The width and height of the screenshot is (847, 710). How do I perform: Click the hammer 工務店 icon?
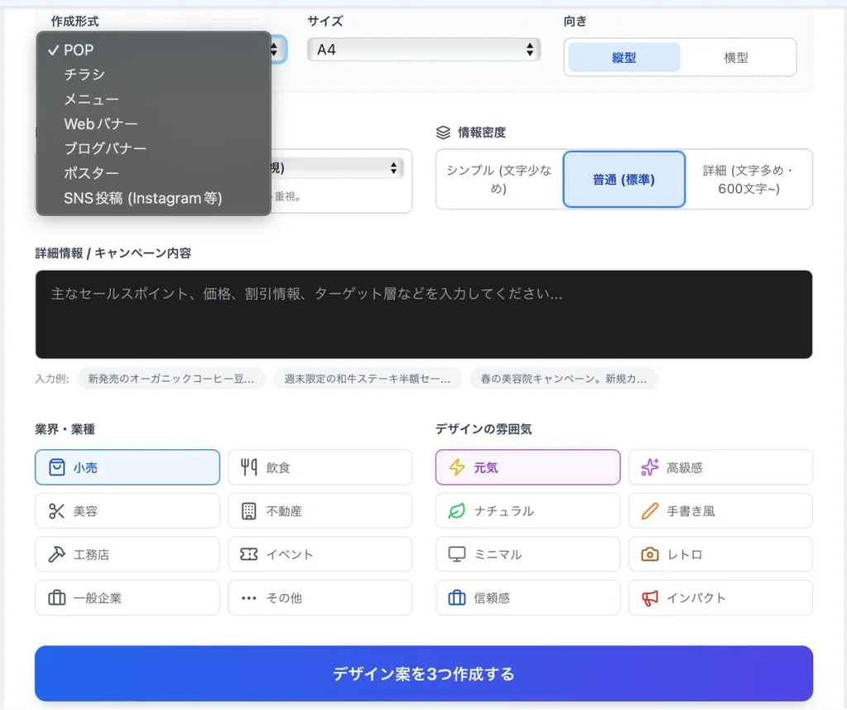[57, 554]
